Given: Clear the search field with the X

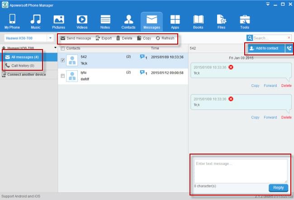Looking at the screenshot, I should [289, 38].
